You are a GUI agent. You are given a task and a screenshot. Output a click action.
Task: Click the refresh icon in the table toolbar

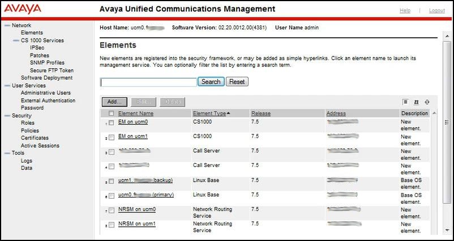pyautogui.click(x=427, y=102)
